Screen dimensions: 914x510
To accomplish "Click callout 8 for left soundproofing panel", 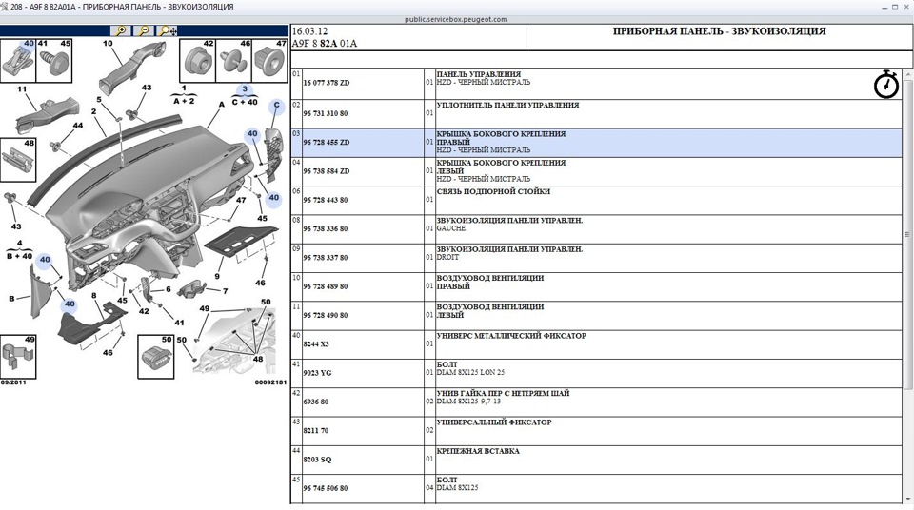I will (94, 296).
